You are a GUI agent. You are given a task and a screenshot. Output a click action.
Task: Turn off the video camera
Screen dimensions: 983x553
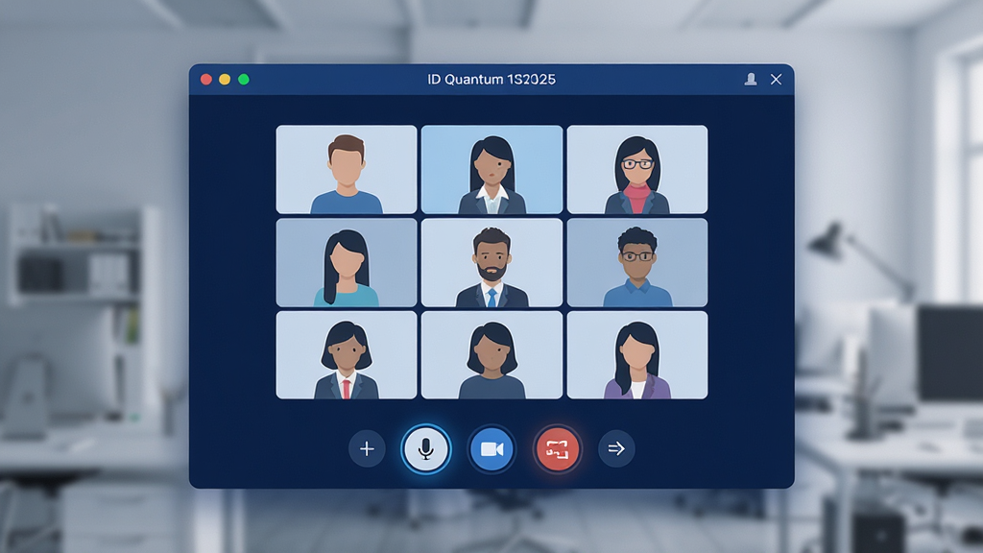(491, 449)
